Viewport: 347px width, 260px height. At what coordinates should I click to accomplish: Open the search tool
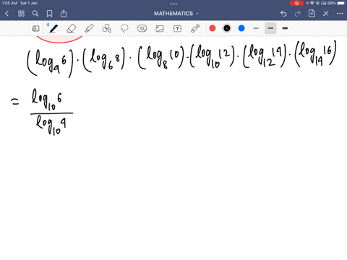pos(35,14)
